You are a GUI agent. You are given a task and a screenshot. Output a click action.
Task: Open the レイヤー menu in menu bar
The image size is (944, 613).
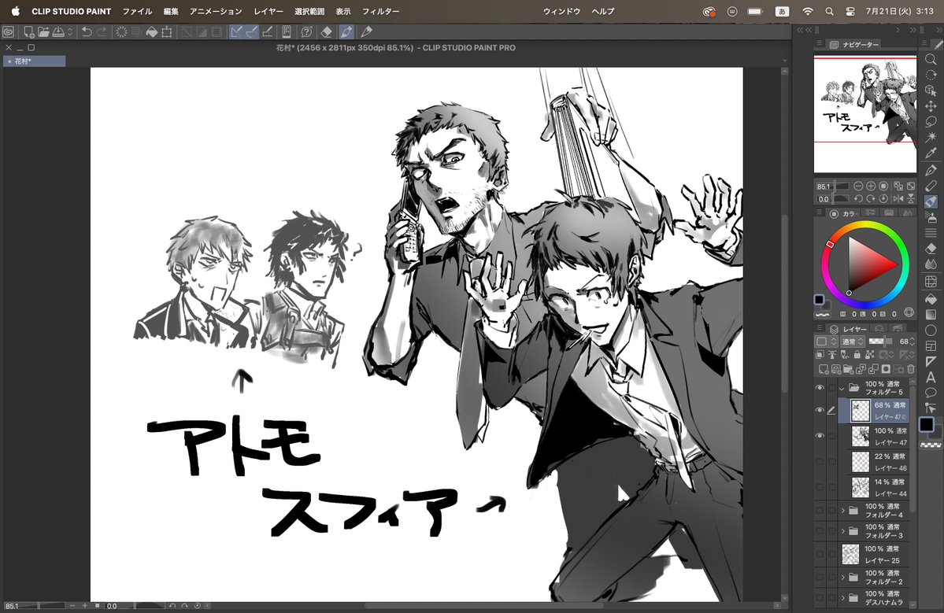[x=268, y=12]
